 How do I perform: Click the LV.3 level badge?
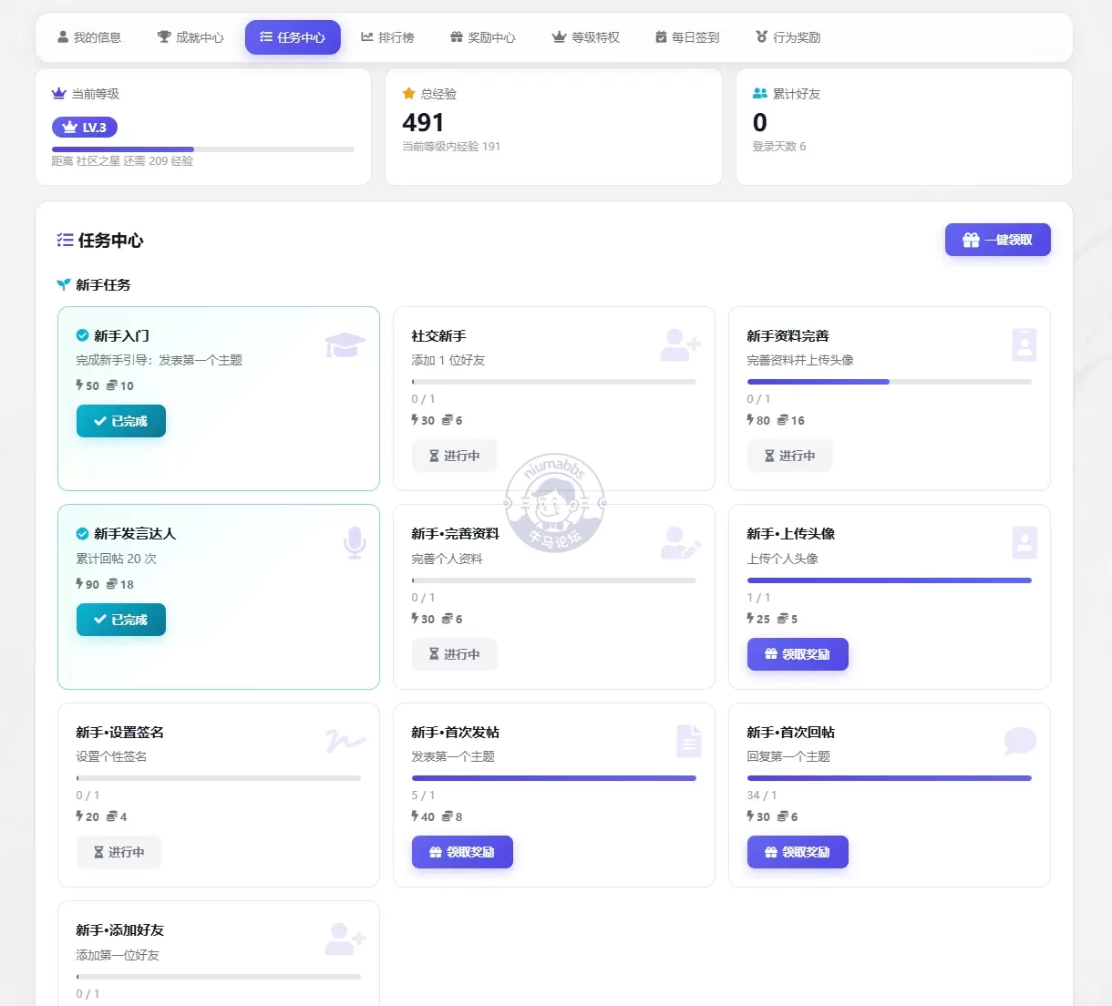85,128
